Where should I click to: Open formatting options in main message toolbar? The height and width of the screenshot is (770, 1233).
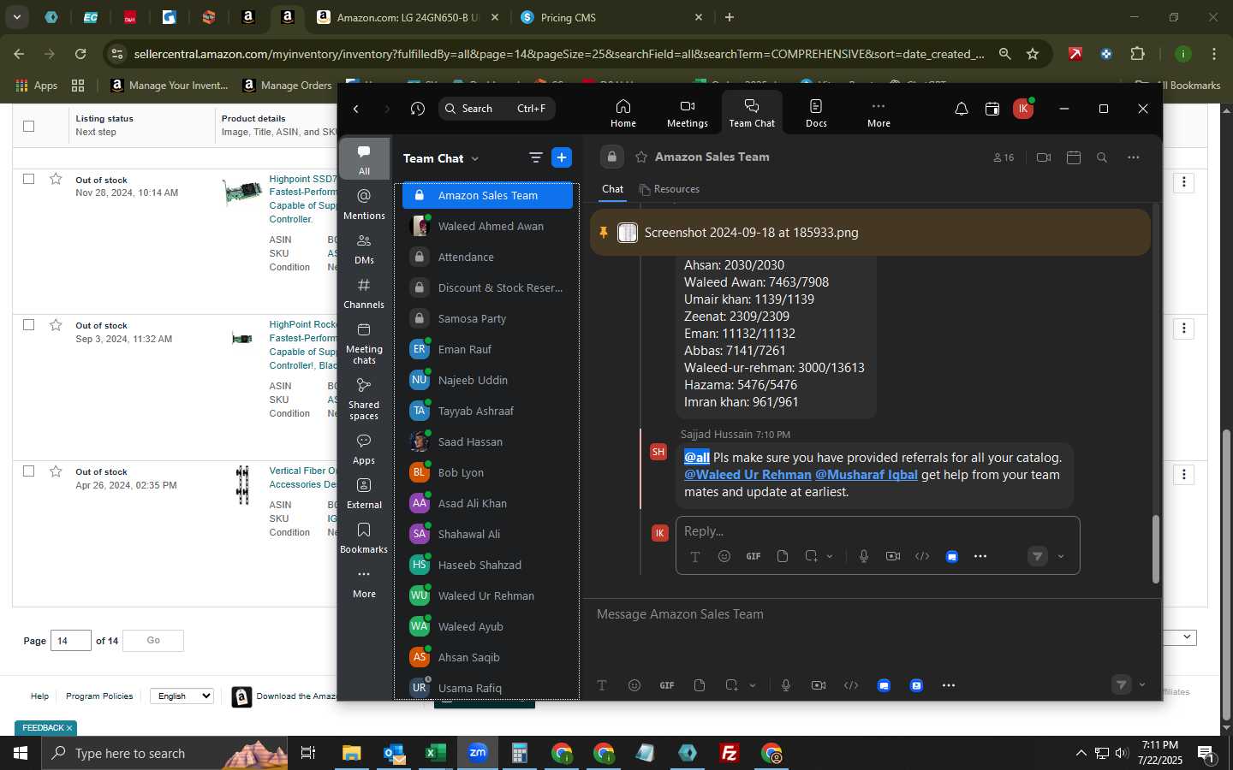click(602, 685)
